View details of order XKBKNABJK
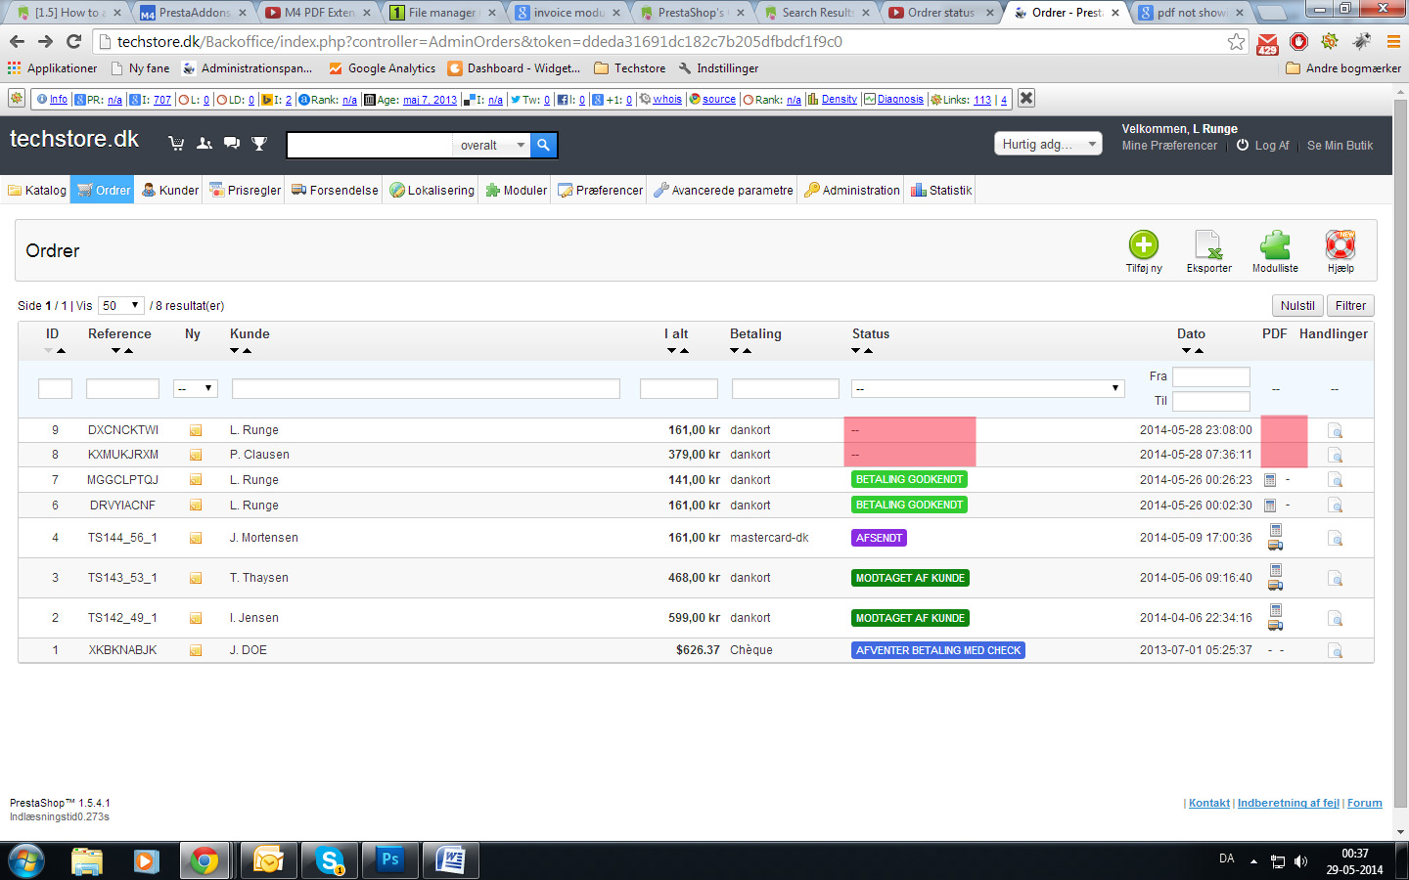This screenshot has height=880, width=1409. [x=1335, y=650]
